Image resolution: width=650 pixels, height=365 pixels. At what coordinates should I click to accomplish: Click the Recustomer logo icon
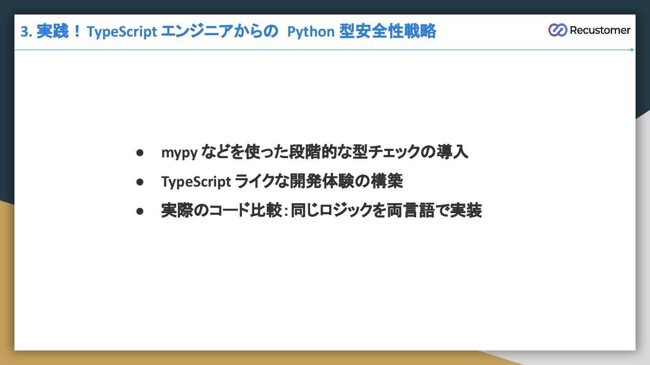coord(557,30)
